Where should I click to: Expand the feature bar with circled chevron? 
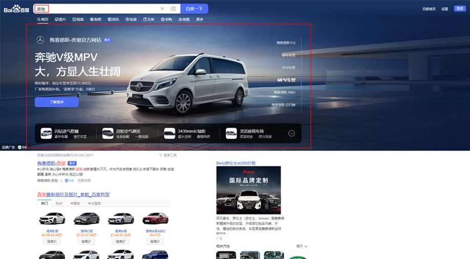pyautogui.click(x=291, y=133)
